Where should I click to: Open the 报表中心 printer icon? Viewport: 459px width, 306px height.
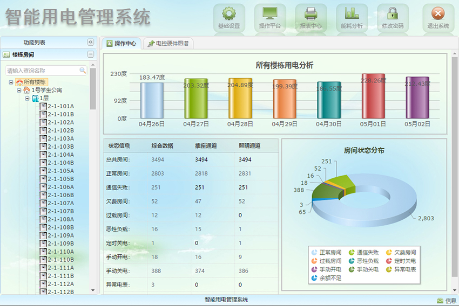point(310,15)
